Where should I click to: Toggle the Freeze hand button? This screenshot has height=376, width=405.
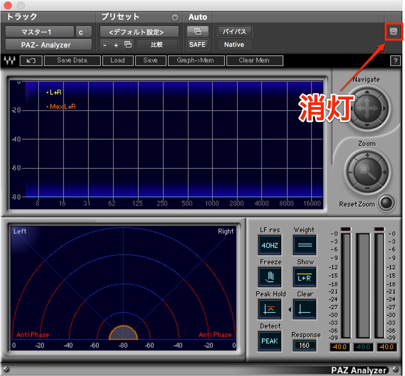click(x=270, y=277)
